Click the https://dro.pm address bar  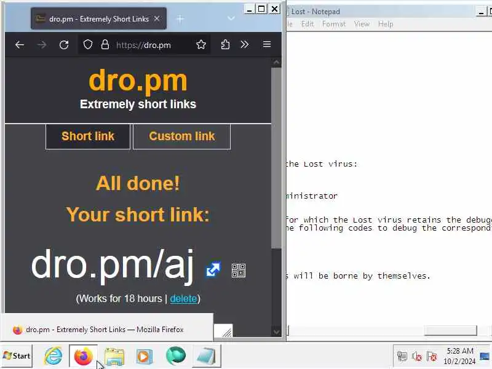pos(143,45)
